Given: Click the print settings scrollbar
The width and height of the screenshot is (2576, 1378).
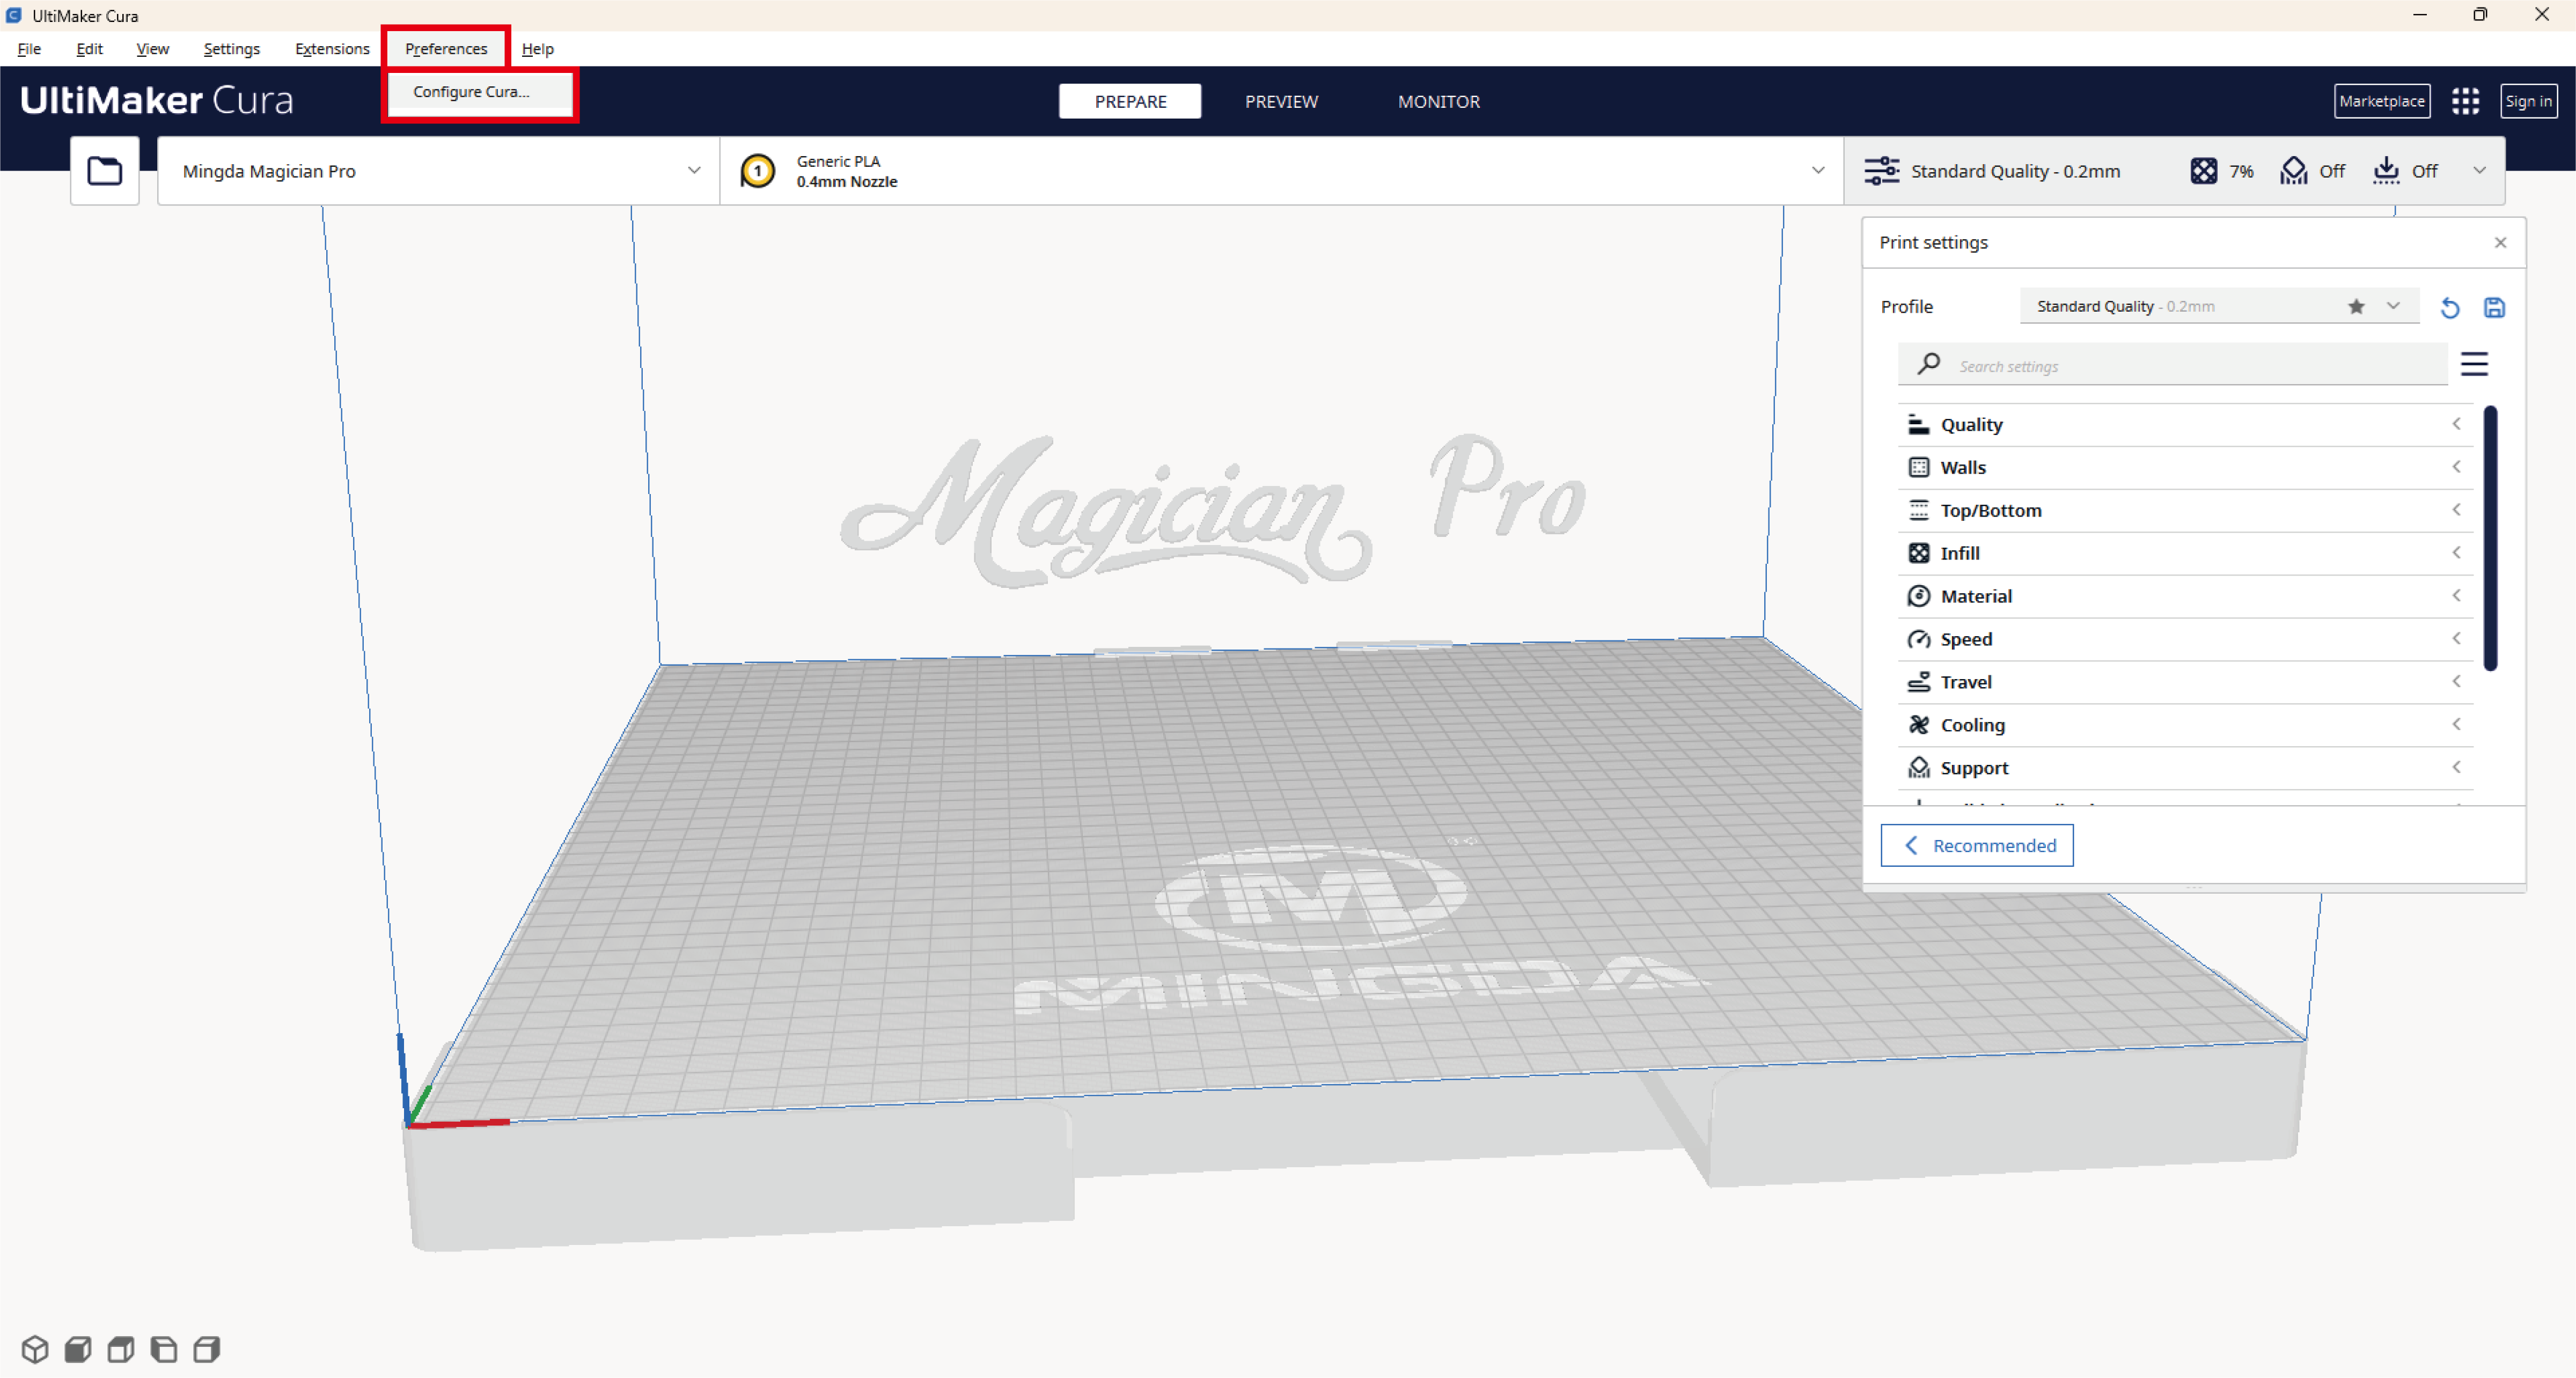Looking at the screenshot, I should 2490,538.
